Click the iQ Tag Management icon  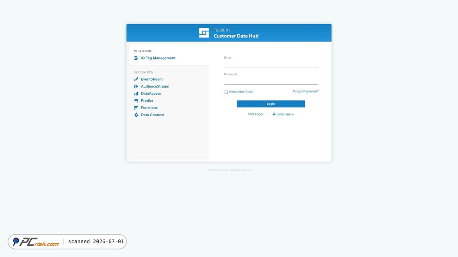click(x=136, y=58)
